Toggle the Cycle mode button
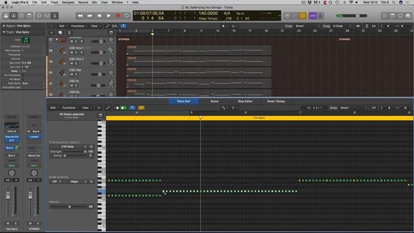 click(127, 16)
